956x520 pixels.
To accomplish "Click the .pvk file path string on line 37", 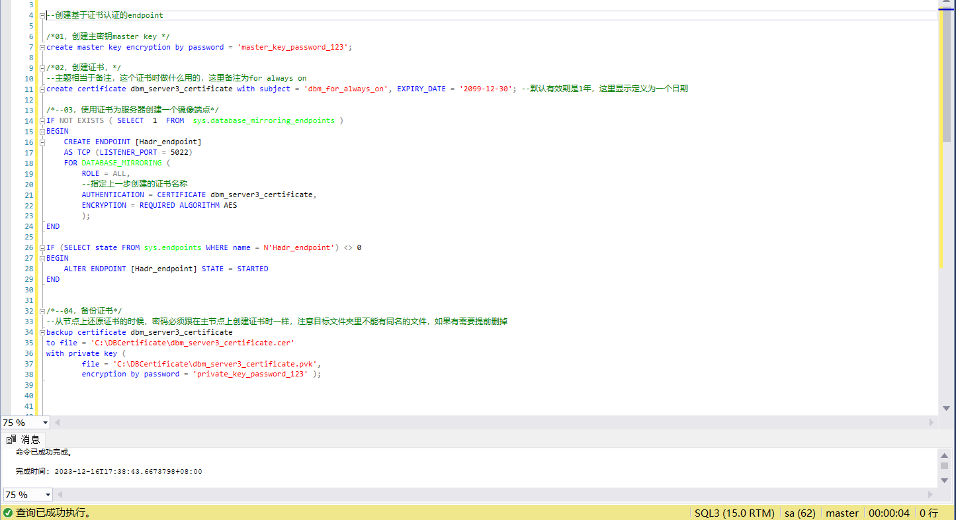I will pos(215,364).
